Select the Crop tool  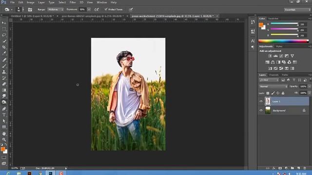pyautogui.click(x=4, y=47)
